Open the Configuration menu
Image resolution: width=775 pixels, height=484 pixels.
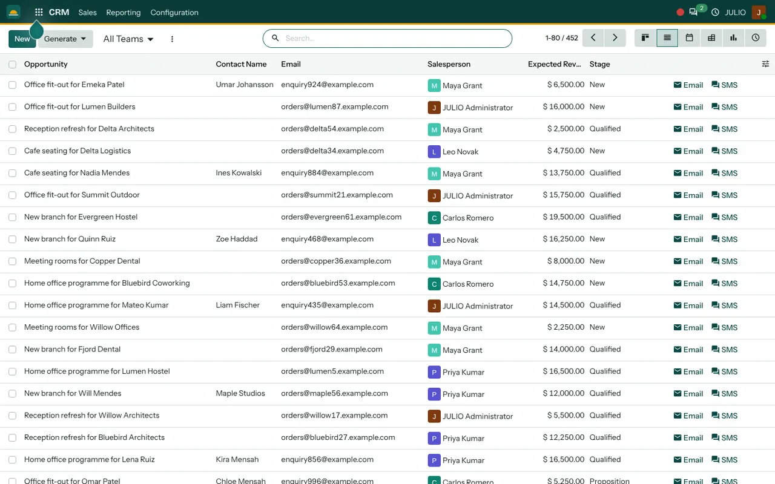[174, 12]
